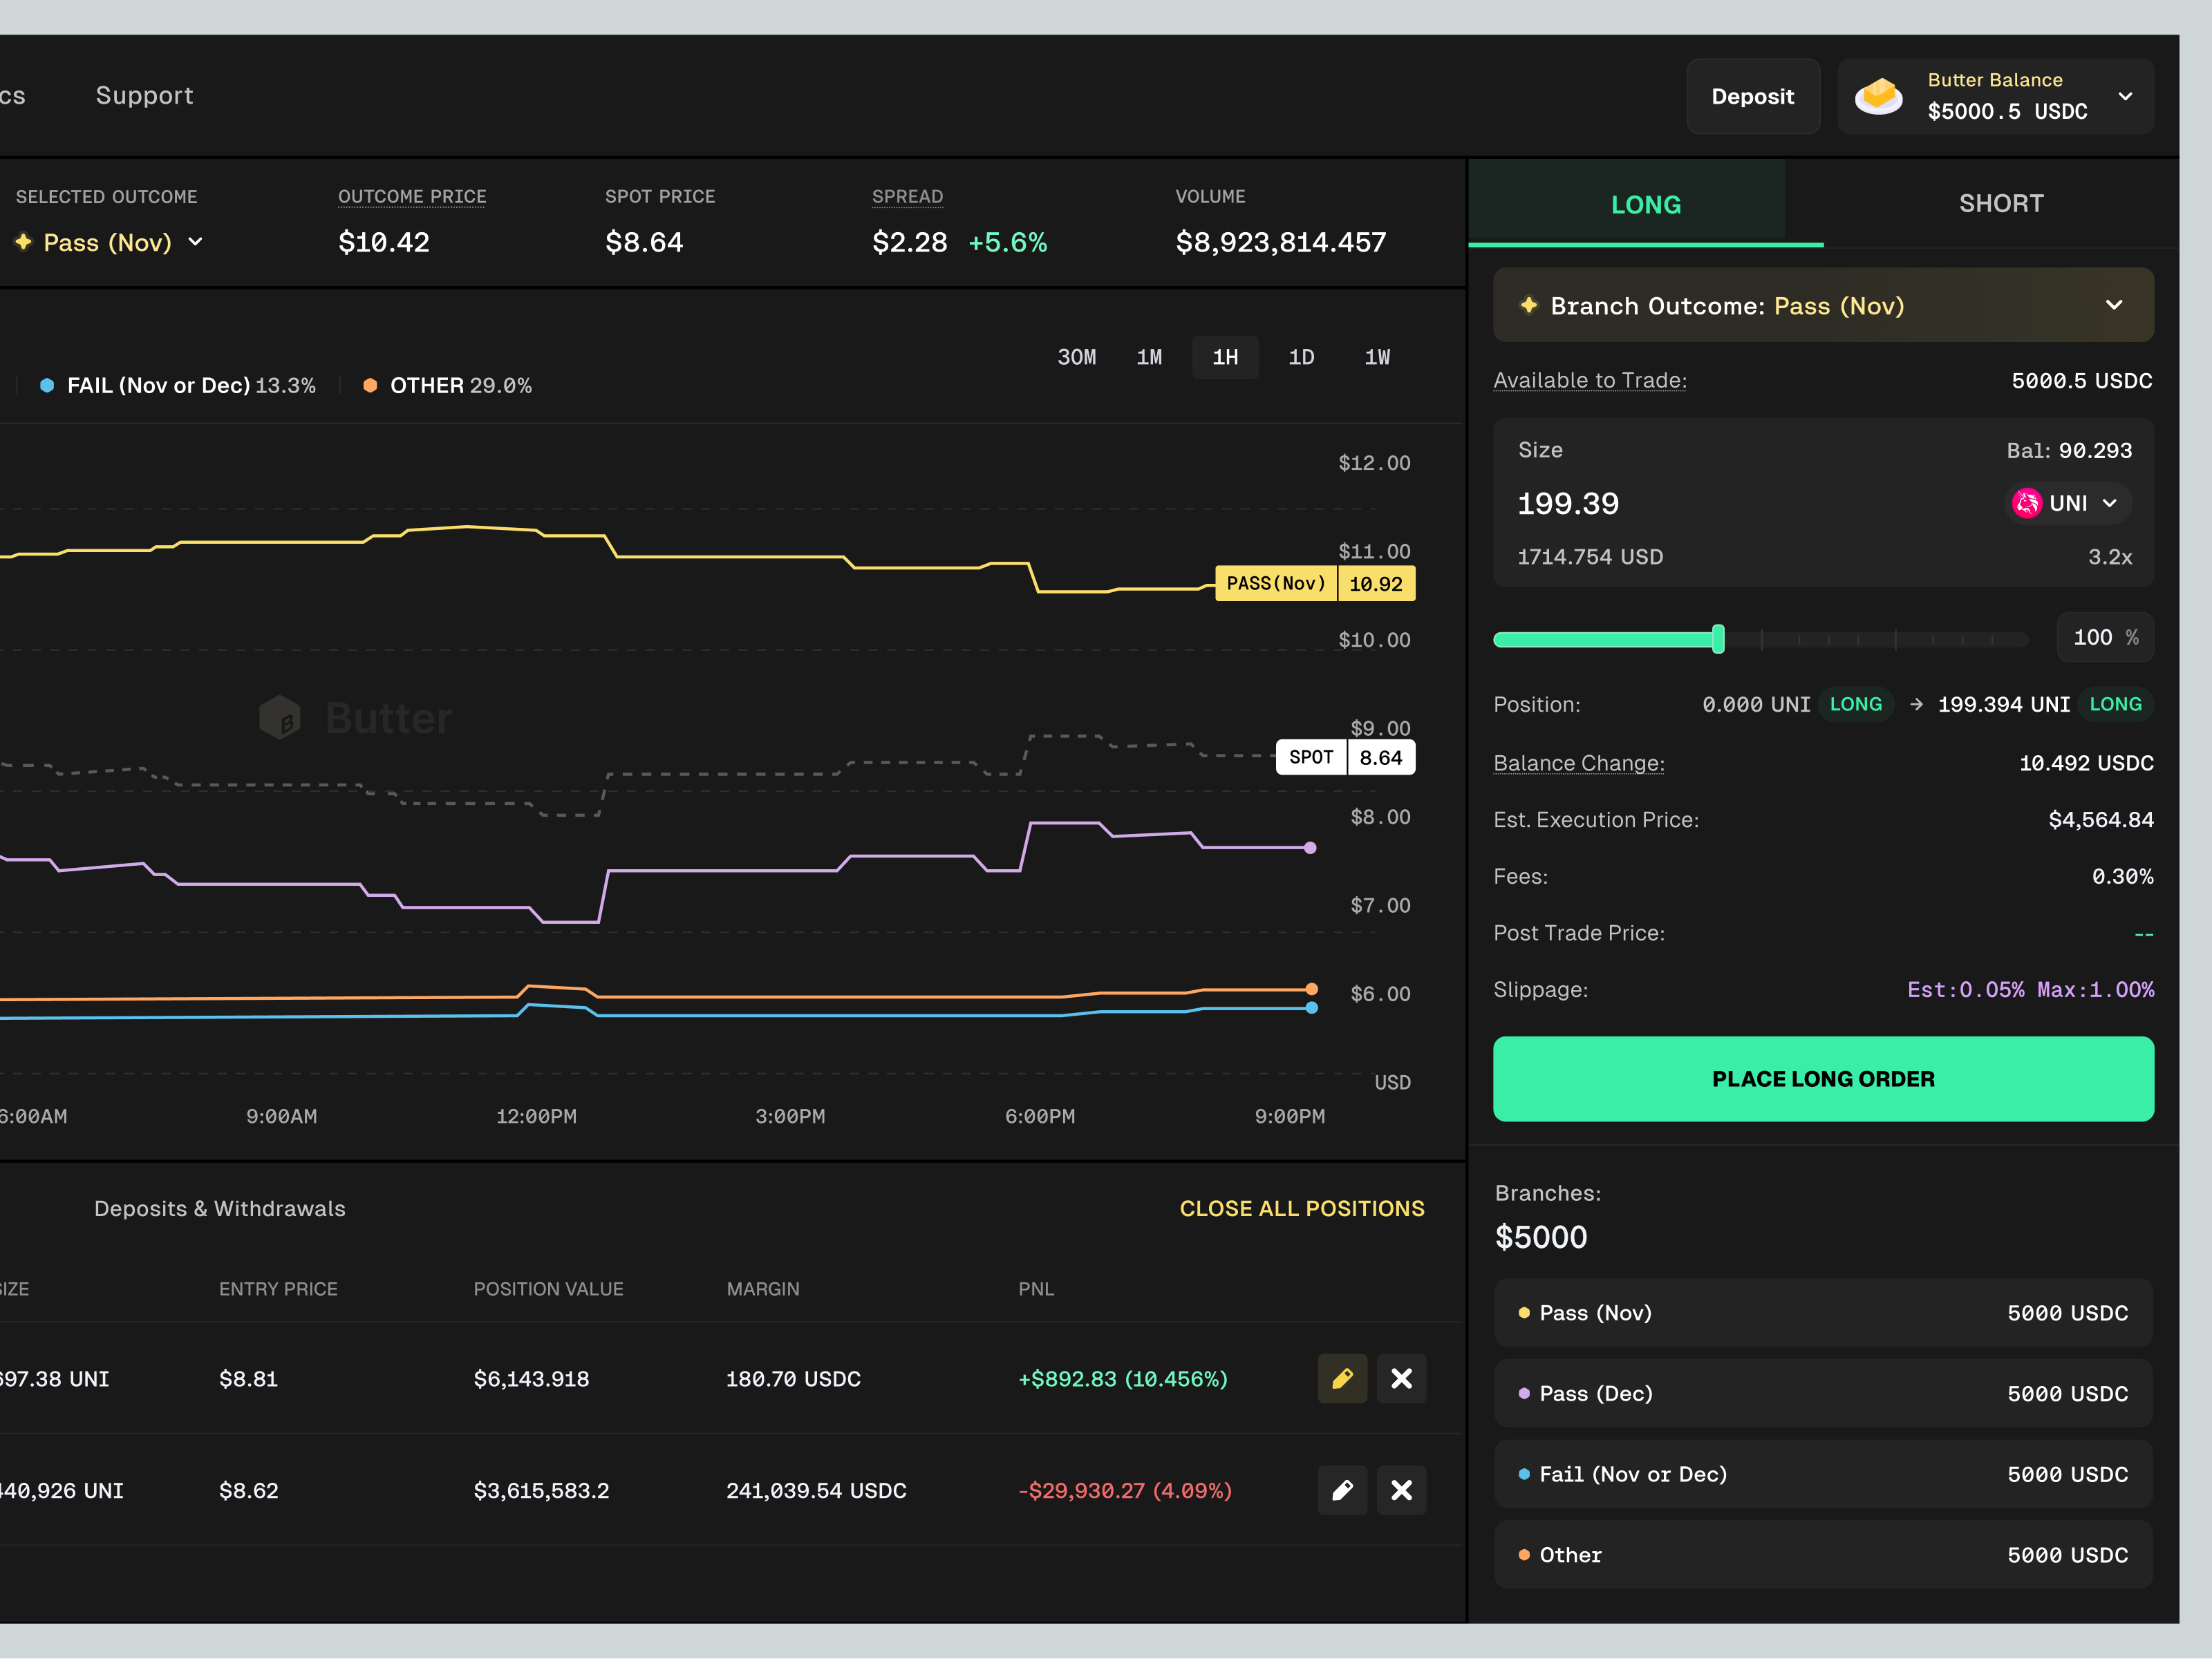Click the 3.2x leverage value

[x=2109, y=557]
